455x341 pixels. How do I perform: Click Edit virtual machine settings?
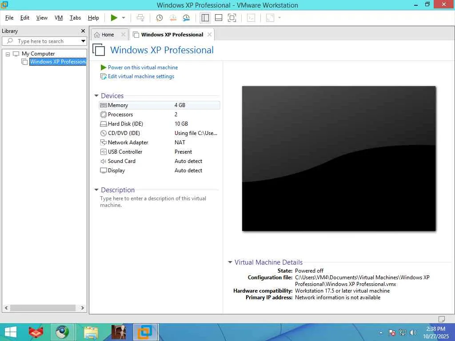point(141,76)
